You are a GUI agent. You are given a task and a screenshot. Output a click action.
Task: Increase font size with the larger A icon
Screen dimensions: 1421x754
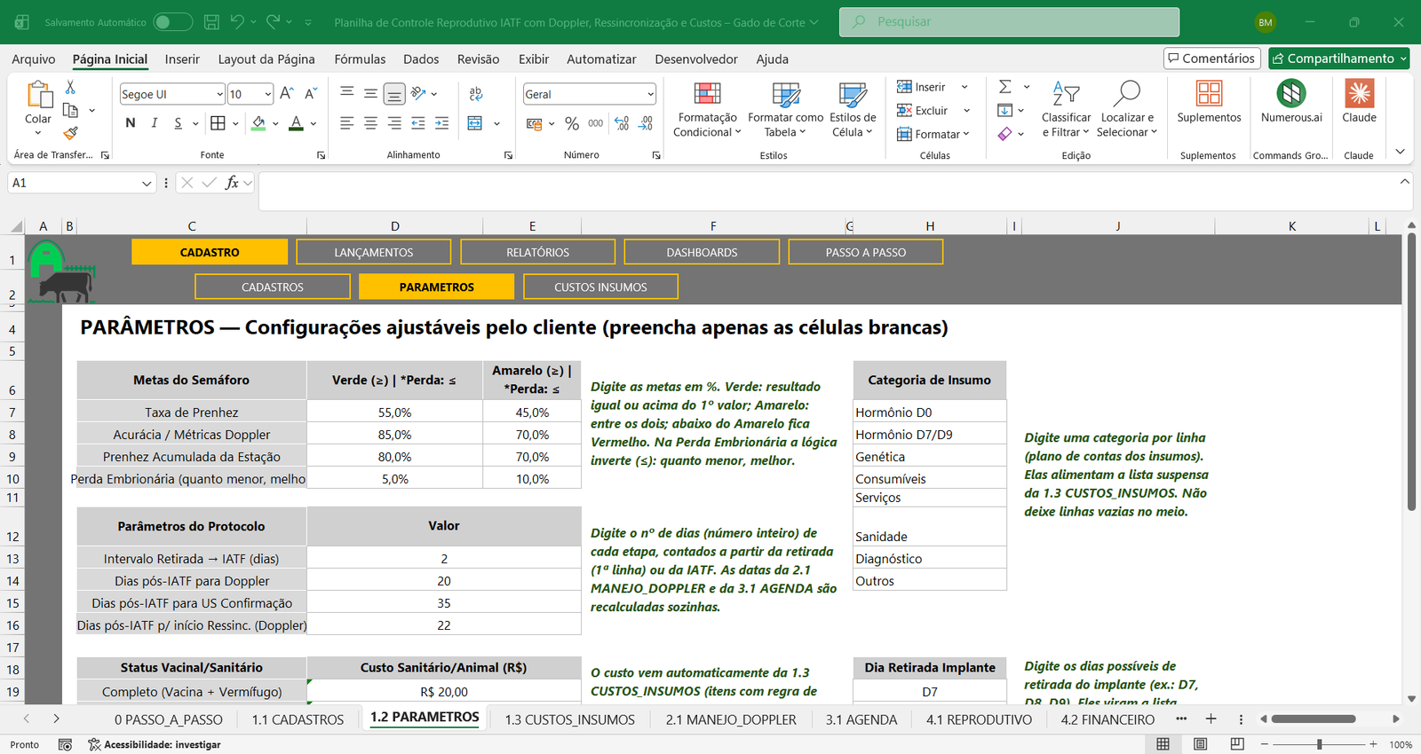(286, 93)
